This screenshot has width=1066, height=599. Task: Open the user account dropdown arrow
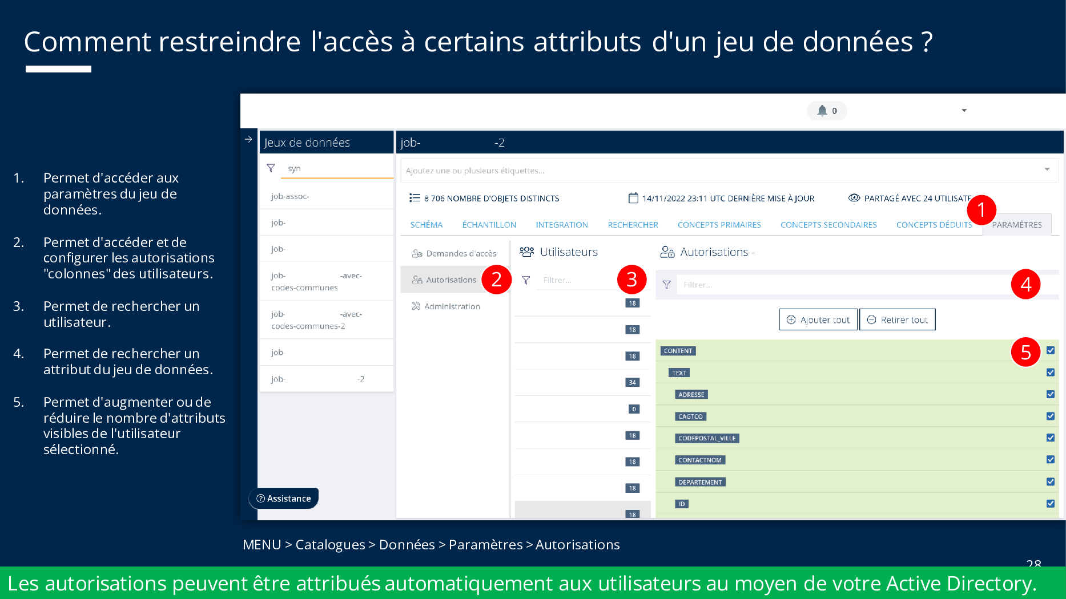[964, 111]
